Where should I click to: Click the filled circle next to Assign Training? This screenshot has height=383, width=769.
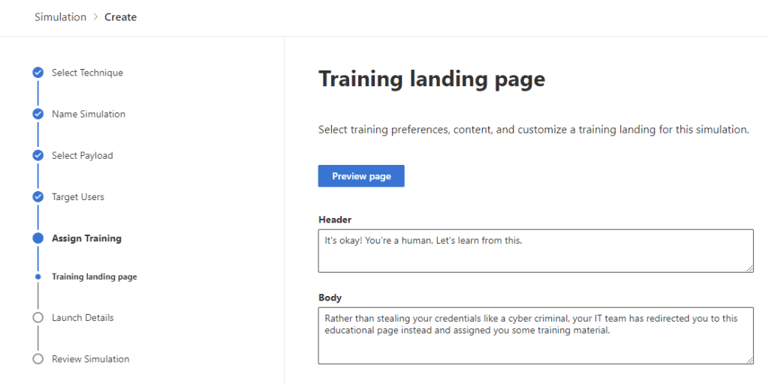pos(38,238)
